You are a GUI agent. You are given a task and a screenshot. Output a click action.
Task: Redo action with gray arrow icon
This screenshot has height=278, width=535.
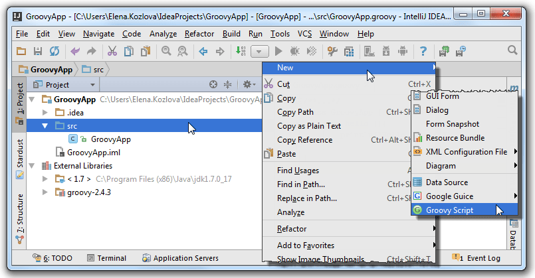pyautogui.click(x=92, y=52)
